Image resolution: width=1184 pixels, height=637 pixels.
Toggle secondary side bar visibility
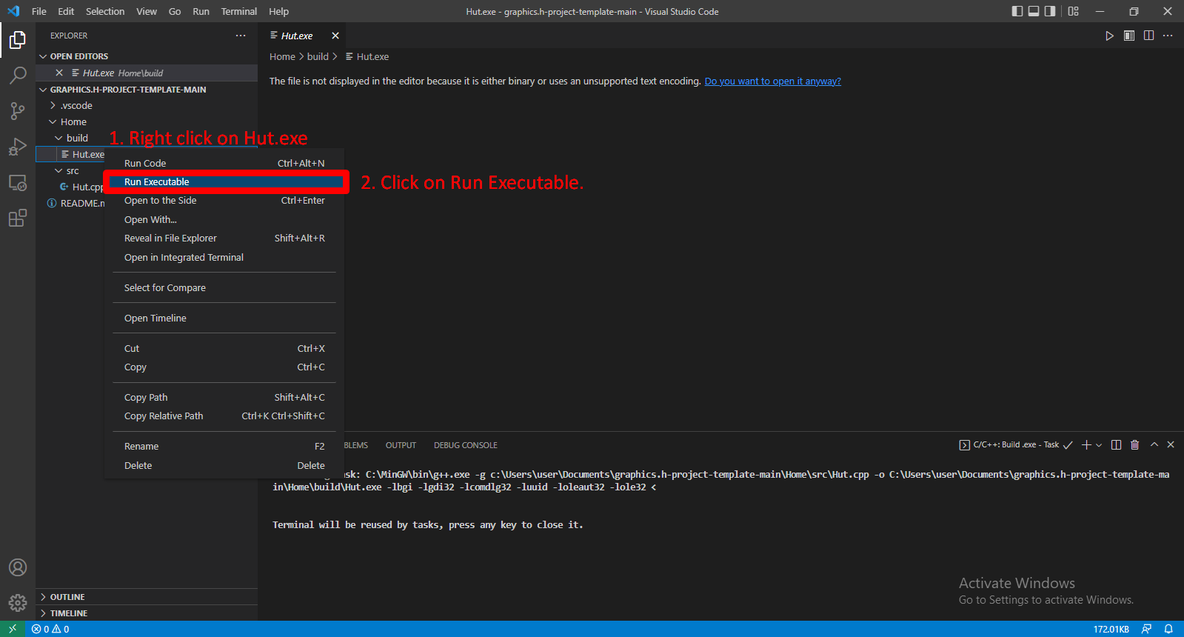tap(1050, 11)
